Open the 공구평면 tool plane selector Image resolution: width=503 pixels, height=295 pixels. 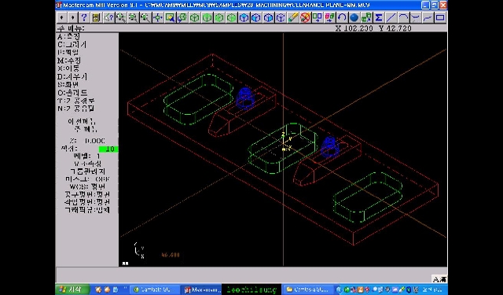87,194
